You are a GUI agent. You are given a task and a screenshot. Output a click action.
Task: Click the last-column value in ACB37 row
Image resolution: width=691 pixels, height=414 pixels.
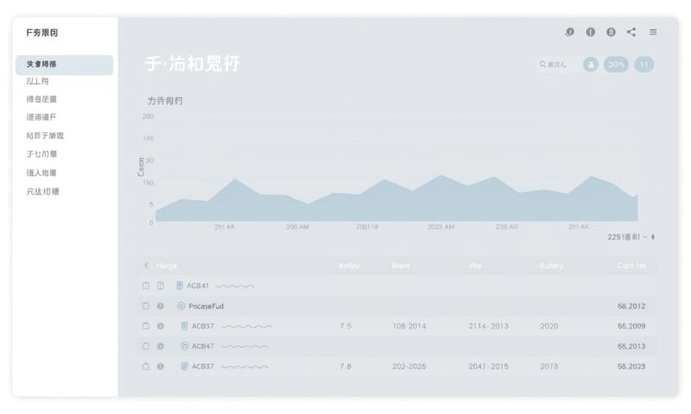[631, 367]
